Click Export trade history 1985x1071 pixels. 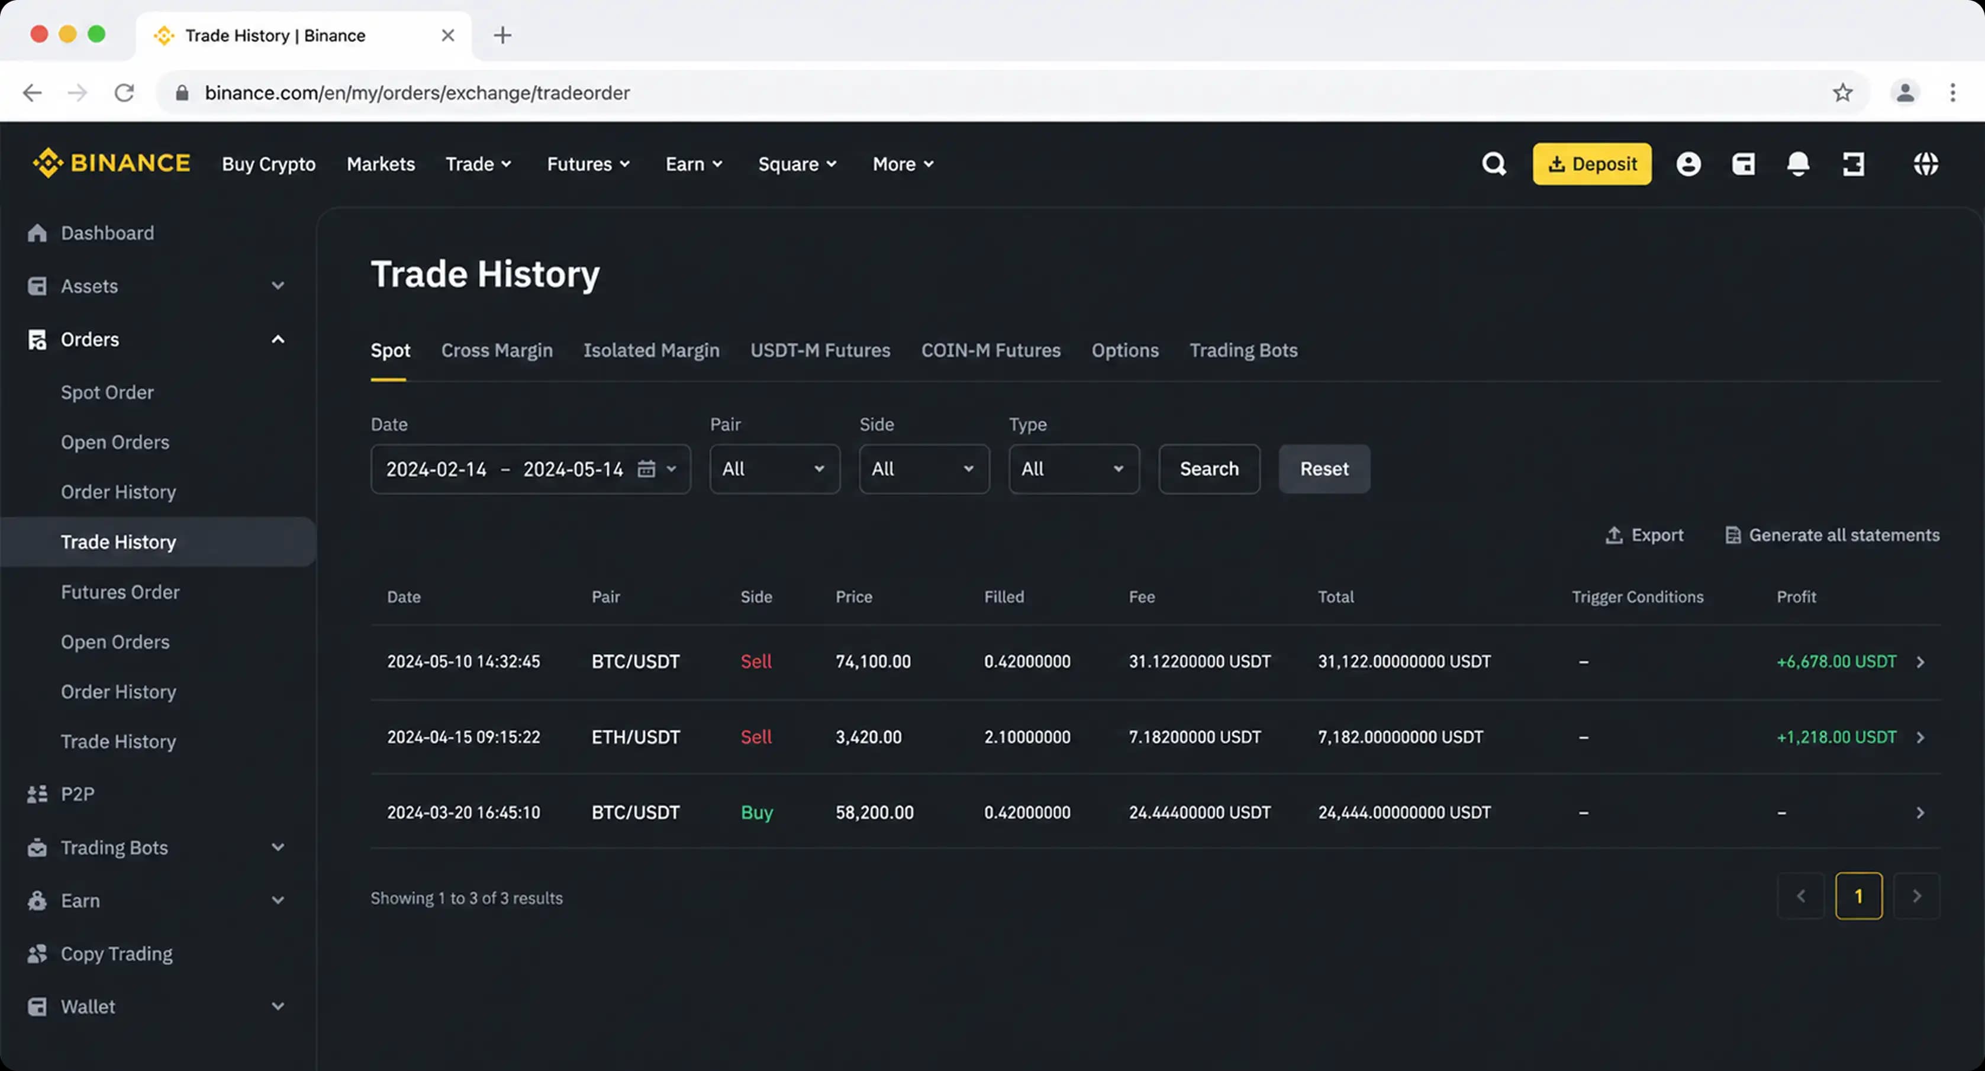point(1644,535)
